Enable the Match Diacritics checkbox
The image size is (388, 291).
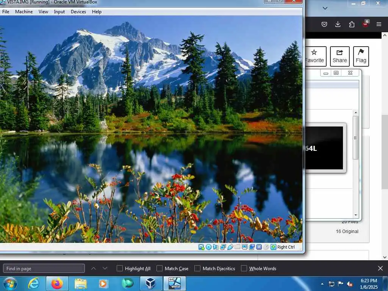coord(197,268)
